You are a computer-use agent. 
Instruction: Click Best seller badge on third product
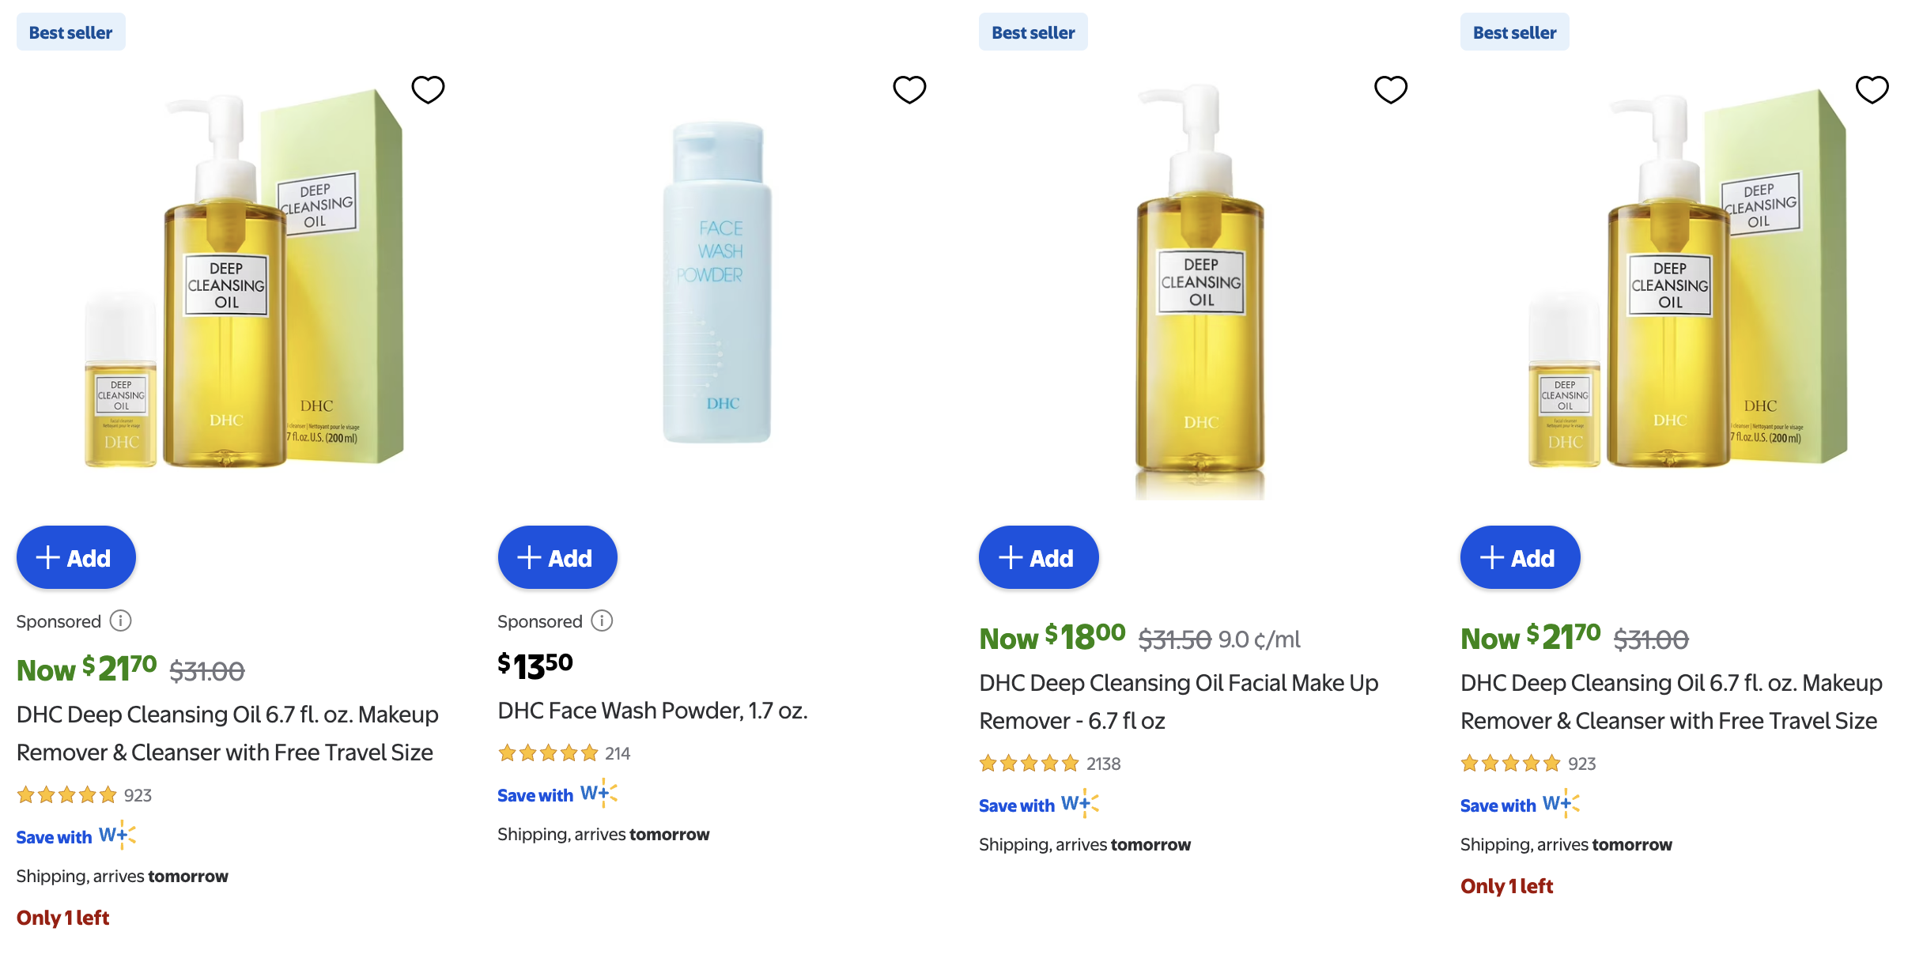coord(1033,32)
